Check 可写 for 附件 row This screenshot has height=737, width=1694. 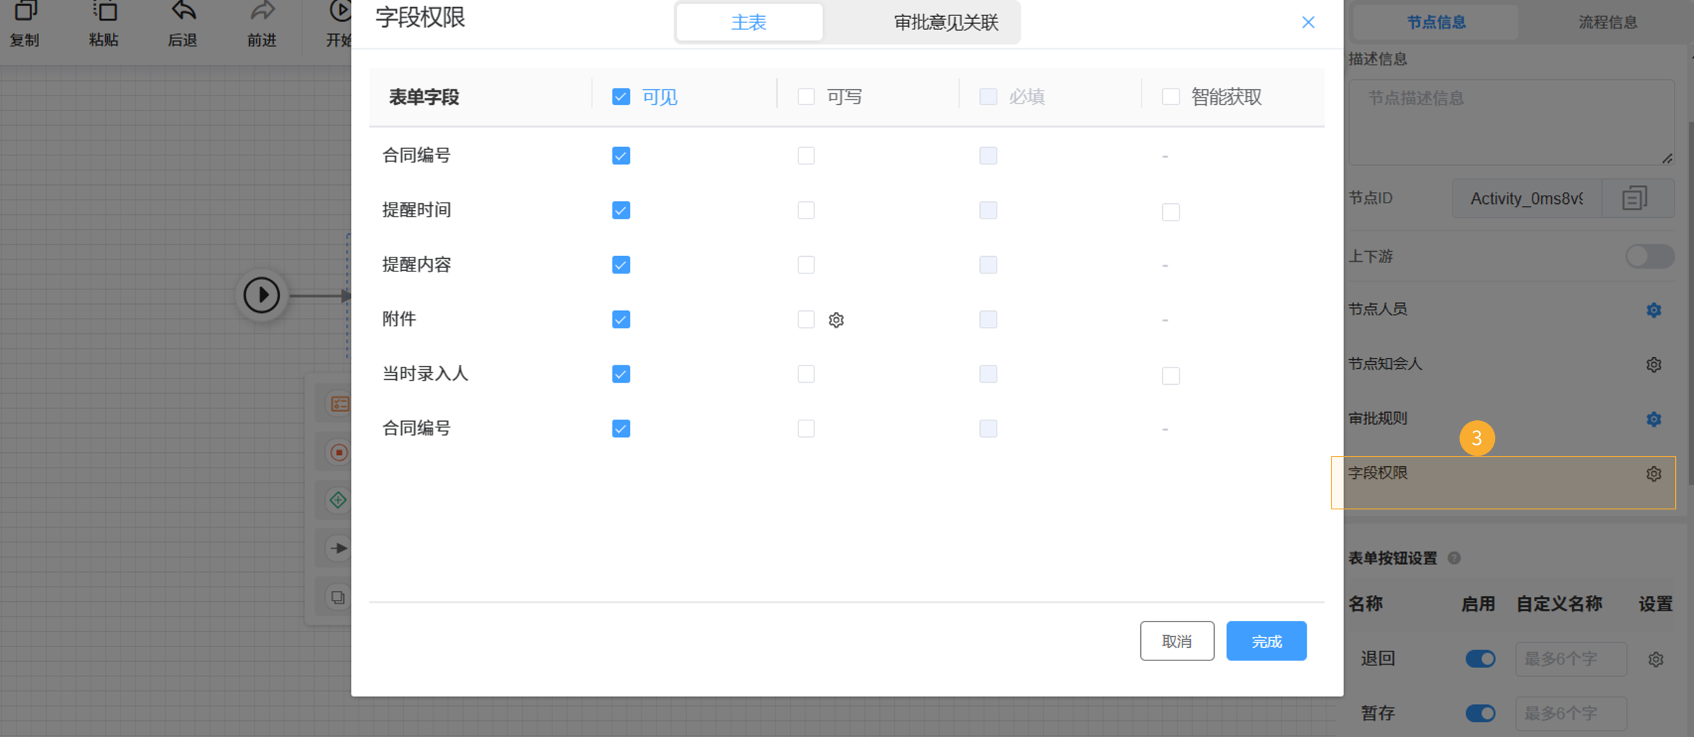[806, 319]
